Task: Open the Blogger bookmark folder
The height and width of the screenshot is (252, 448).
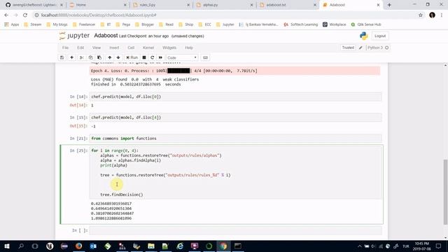Action: pos(145,24)
